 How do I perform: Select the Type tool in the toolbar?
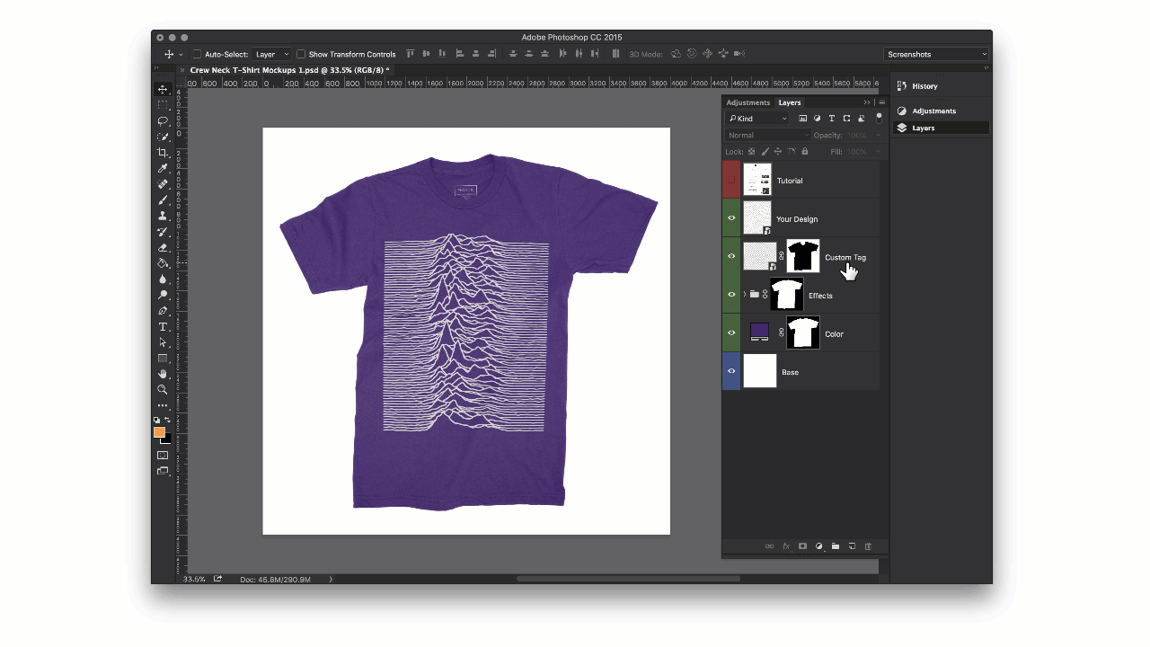163,327
